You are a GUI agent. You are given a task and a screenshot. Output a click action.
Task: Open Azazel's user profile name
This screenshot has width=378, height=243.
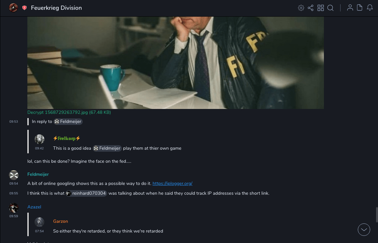[34, 207]
